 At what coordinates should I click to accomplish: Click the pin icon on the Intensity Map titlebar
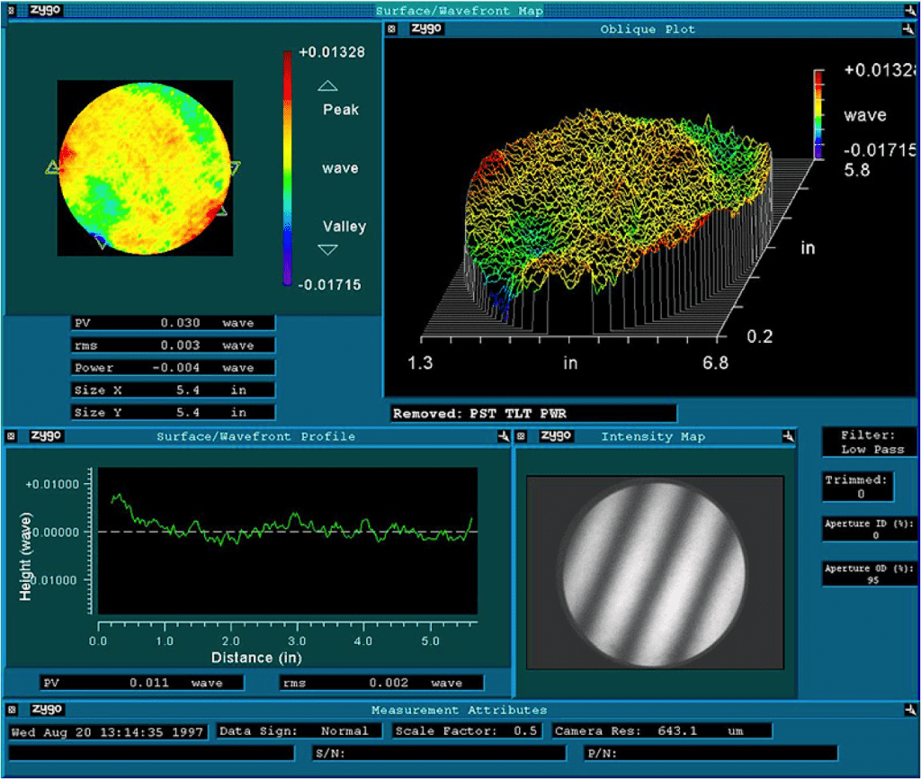786,435
